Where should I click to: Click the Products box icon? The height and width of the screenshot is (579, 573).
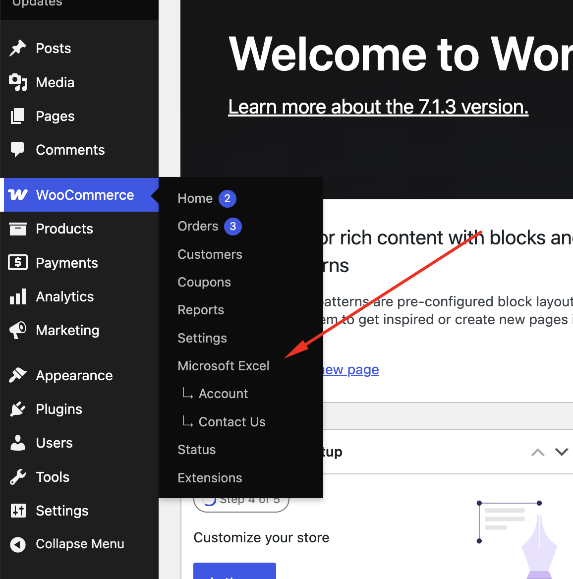[x=18, y=229]
